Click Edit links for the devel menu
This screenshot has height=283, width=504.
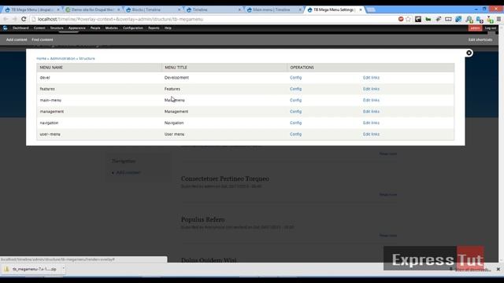coord(371,78)
